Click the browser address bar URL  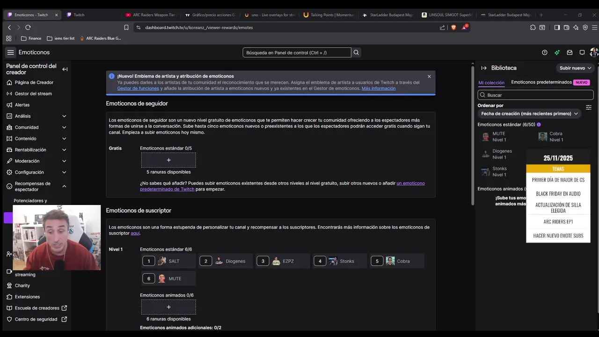pyautogui.click(x=199, y=28)
